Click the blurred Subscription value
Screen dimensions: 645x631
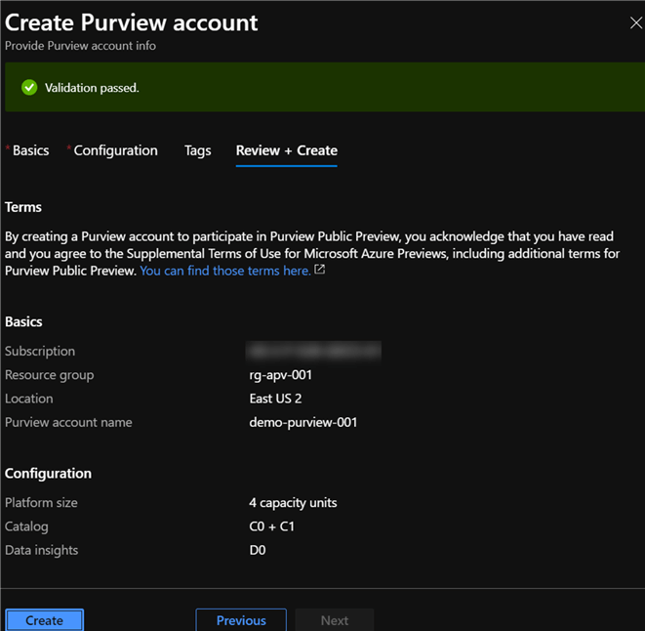click(x=313, y=351)
